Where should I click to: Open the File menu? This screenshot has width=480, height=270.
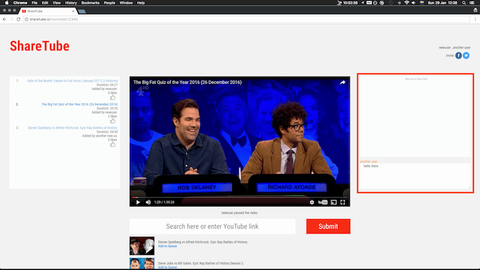click(35, 3)
